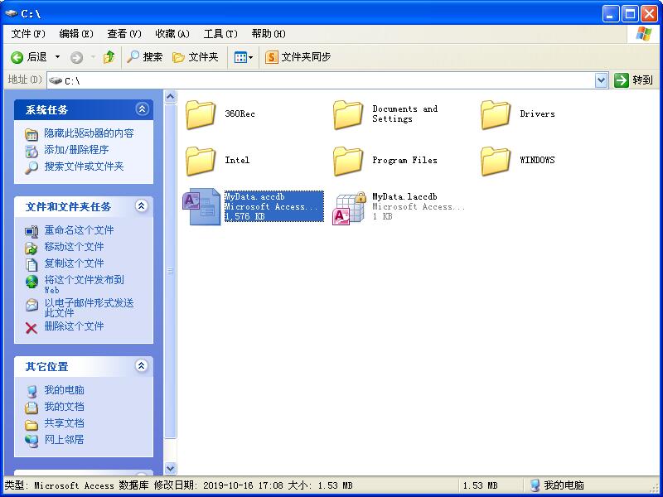
Task: Open the 收藏(A) menu
Action: [x=172, y=34]
